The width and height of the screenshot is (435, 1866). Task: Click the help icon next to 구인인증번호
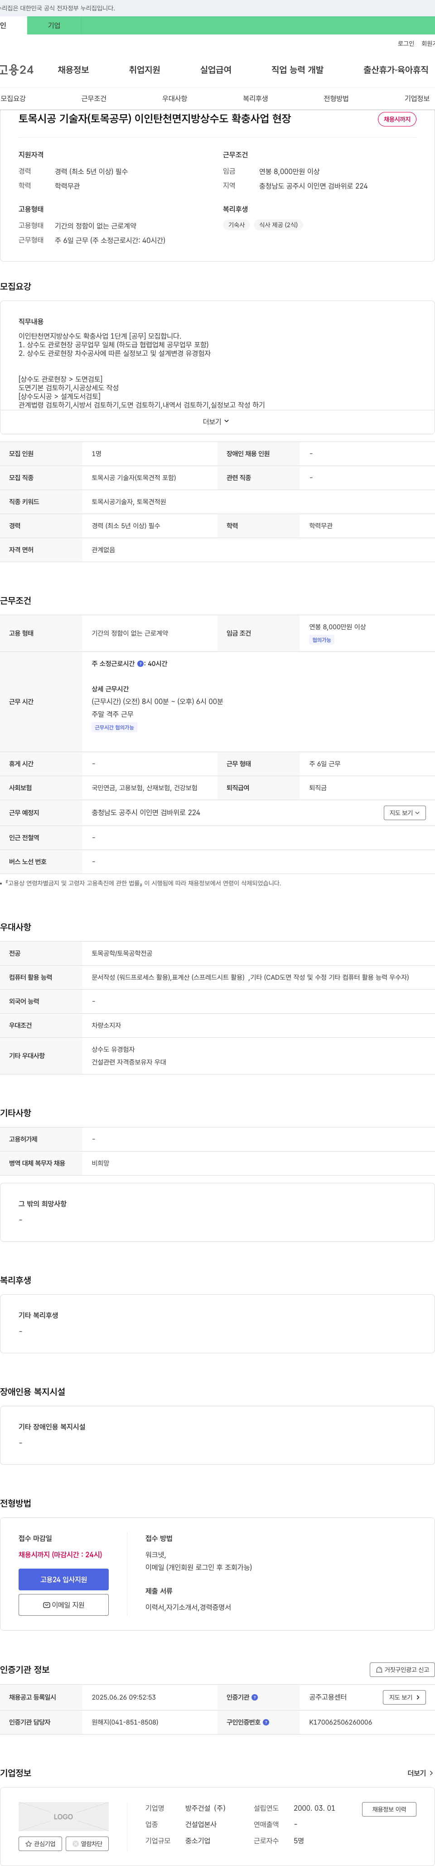pos(266,1722)
